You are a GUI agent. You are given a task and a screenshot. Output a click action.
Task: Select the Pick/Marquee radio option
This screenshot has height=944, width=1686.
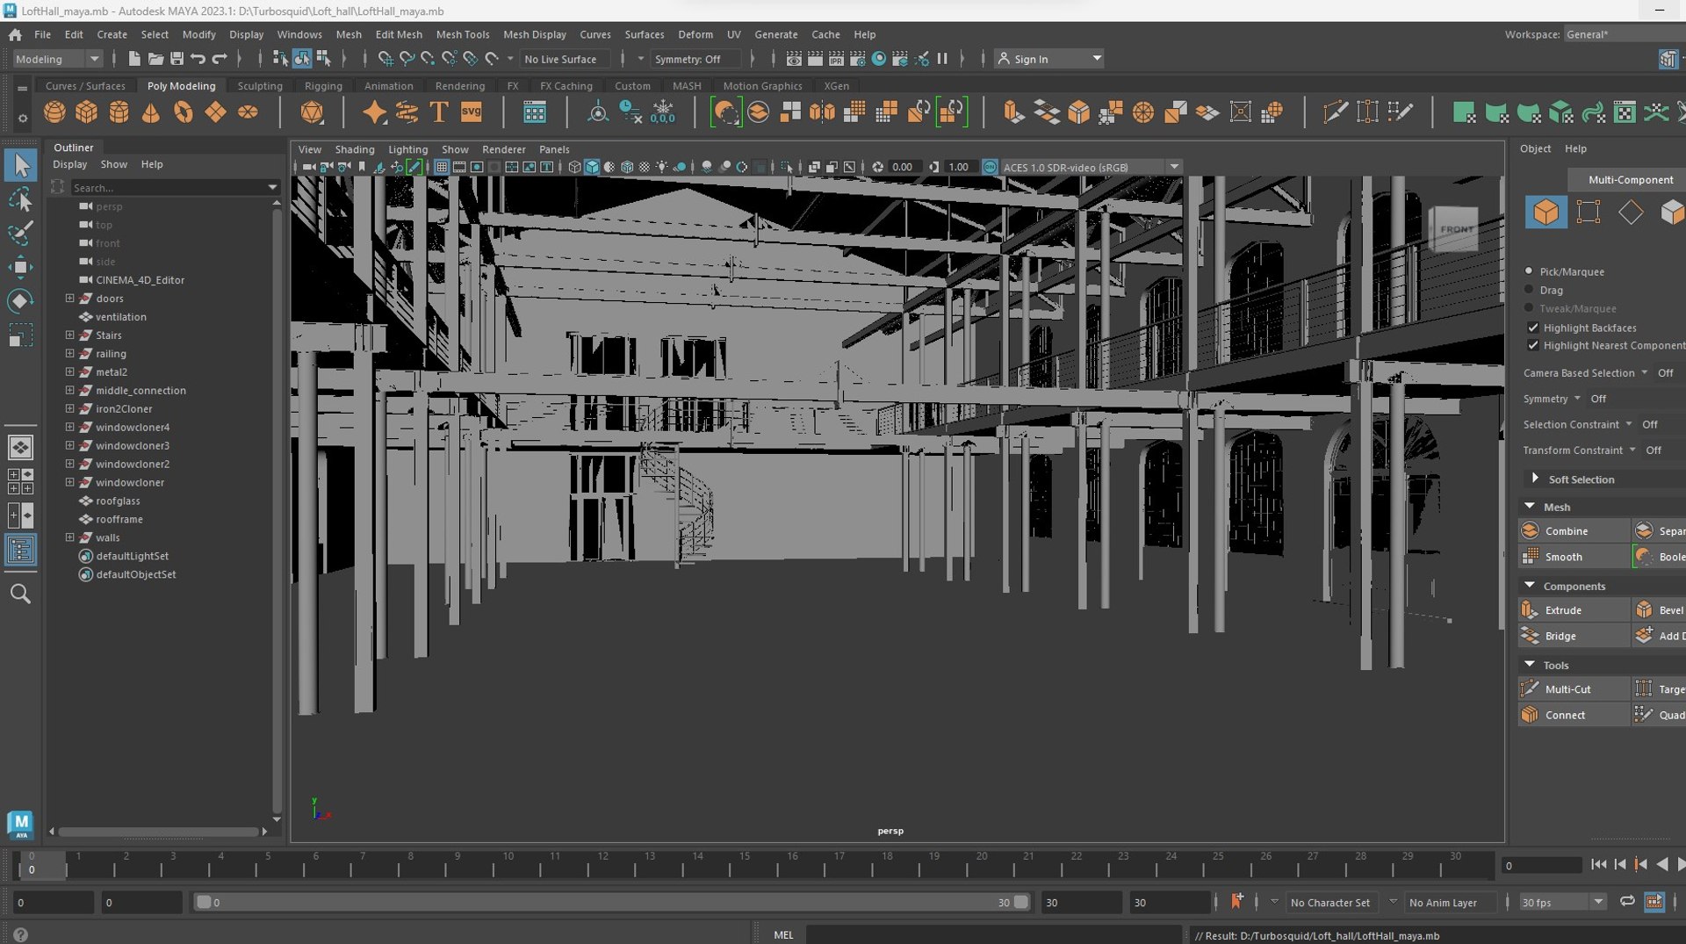click(1529, 271)
